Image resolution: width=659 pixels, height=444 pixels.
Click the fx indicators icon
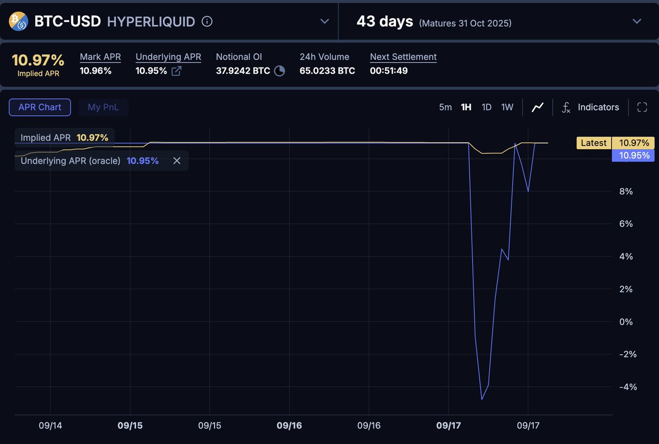tap(566, 108)
